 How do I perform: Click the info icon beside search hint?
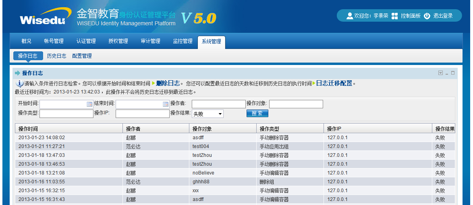point(19,84)
